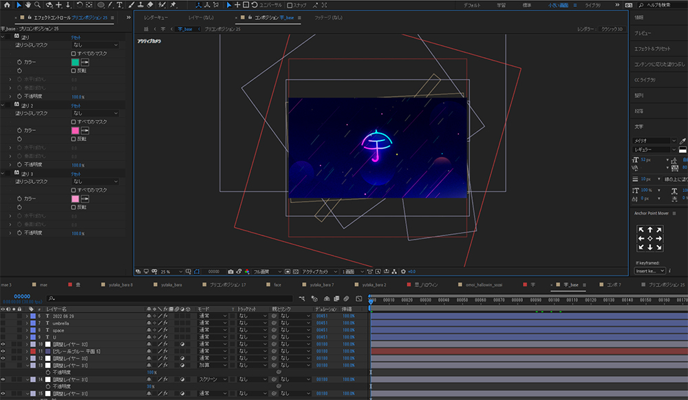Screen dimensions: 688x400
Task: Switch to the yutaka_bara 8 timeline tab
Action: pyautogui.click(x=119, y=284)
